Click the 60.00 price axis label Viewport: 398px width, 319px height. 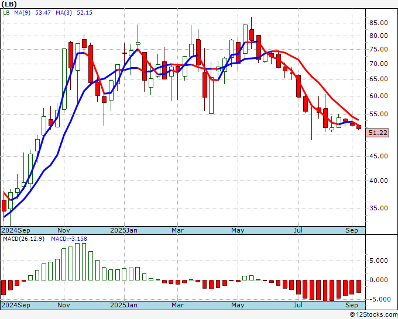379,96
